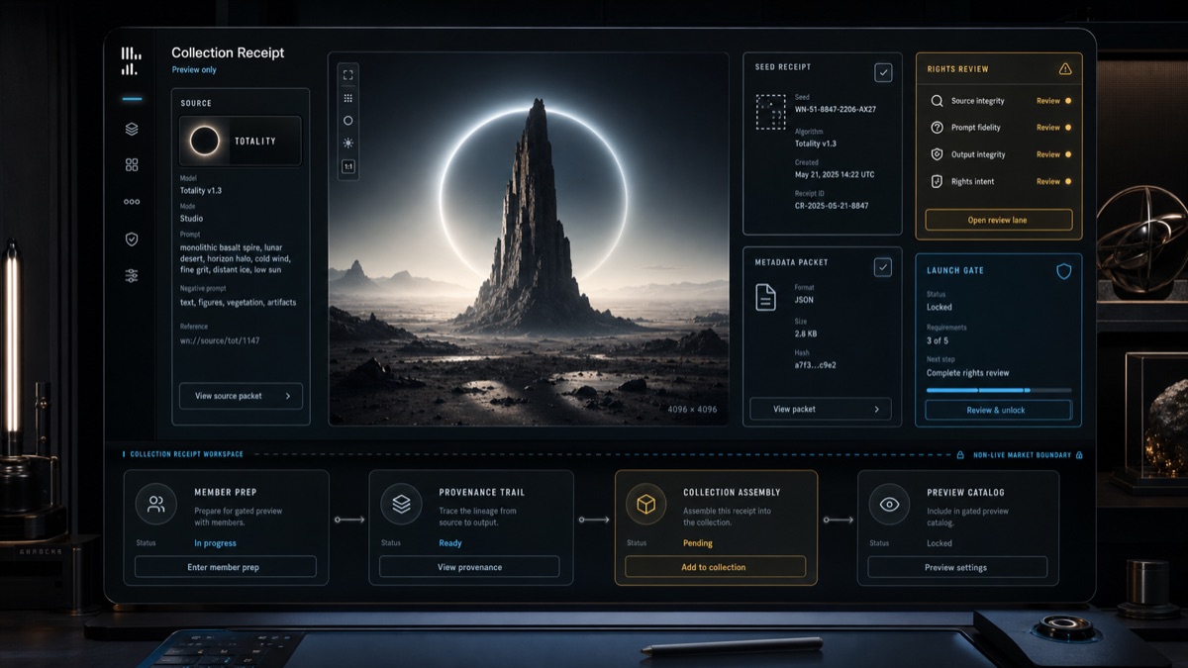Click the Metadata Packet document icon
The image size is (1188, 668).
click(765, 297)
